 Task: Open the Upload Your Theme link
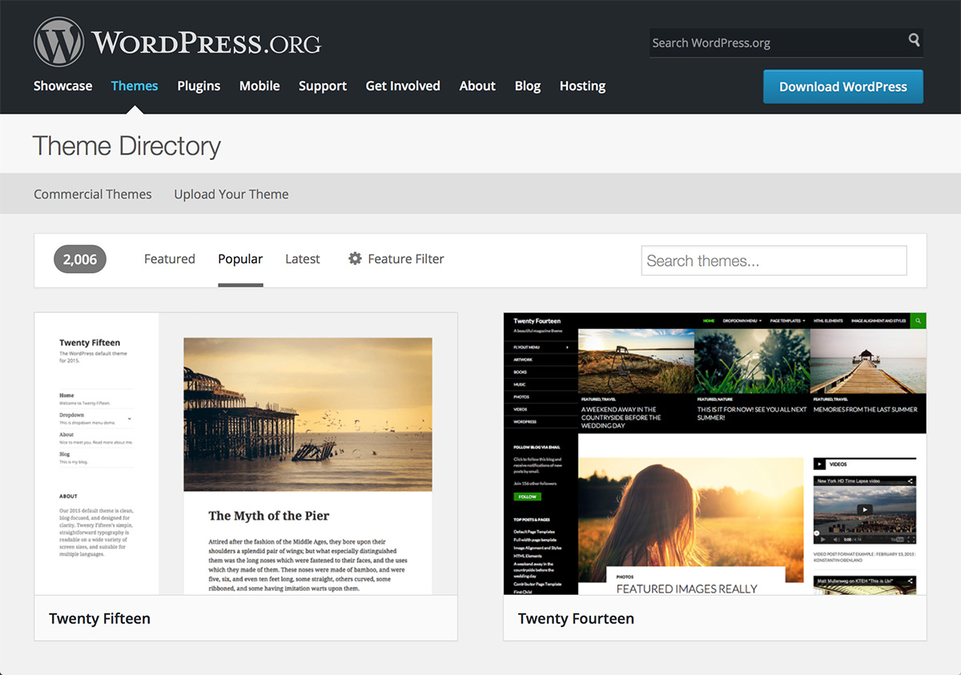(x=231, y=194)
